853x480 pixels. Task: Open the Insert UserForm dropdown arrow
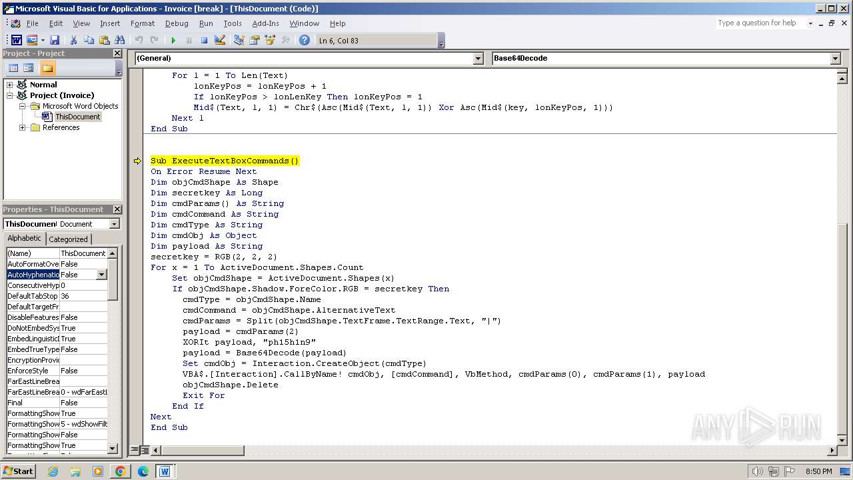(x=43, y=41)
